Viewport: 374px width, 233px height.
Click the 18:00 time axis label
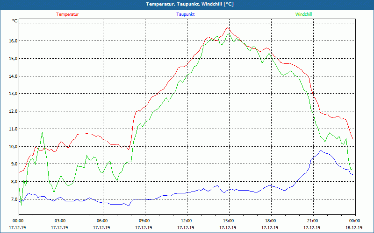(x=271, y=221)
